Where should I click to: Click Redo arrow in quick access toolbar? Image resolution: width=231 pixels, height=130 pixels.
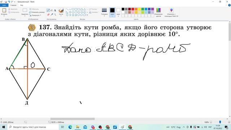(x=12, y=2)
